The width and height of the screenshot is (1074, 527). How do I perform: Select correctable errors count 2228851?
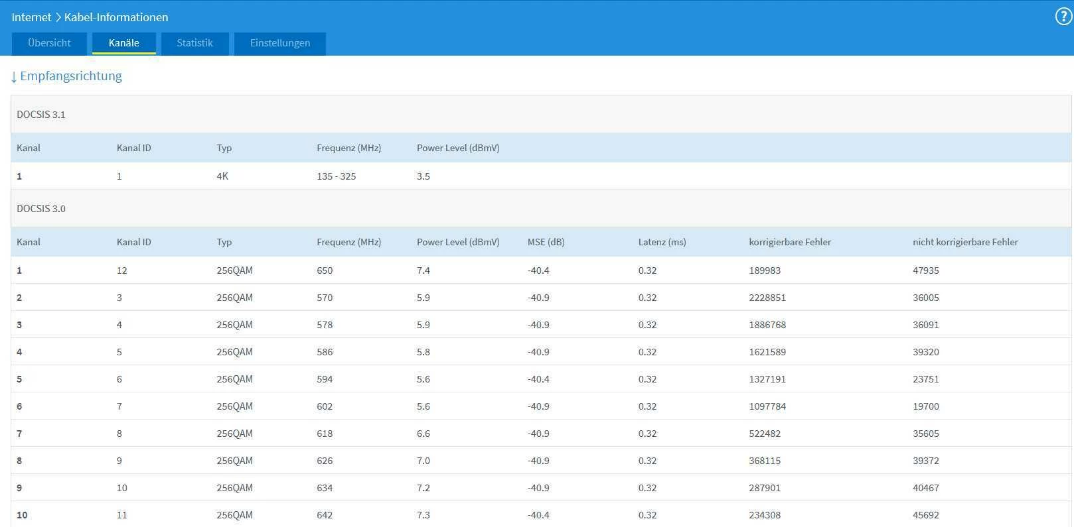pyautogui.click(x=767, y=298)
